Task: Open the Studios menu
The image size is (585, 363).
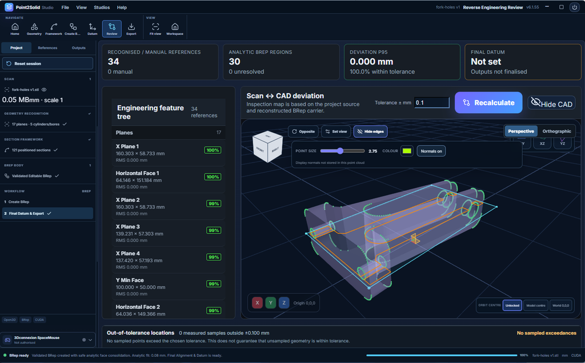Action: (x=102, y=7)
